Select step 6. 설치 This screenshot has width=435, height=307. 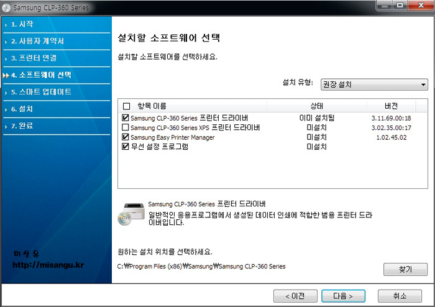click(22, 109)
